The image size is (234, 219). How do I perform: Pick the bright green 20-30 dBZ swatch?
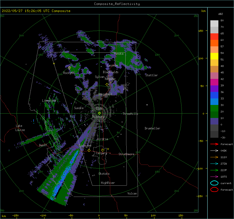pos(214,108)
